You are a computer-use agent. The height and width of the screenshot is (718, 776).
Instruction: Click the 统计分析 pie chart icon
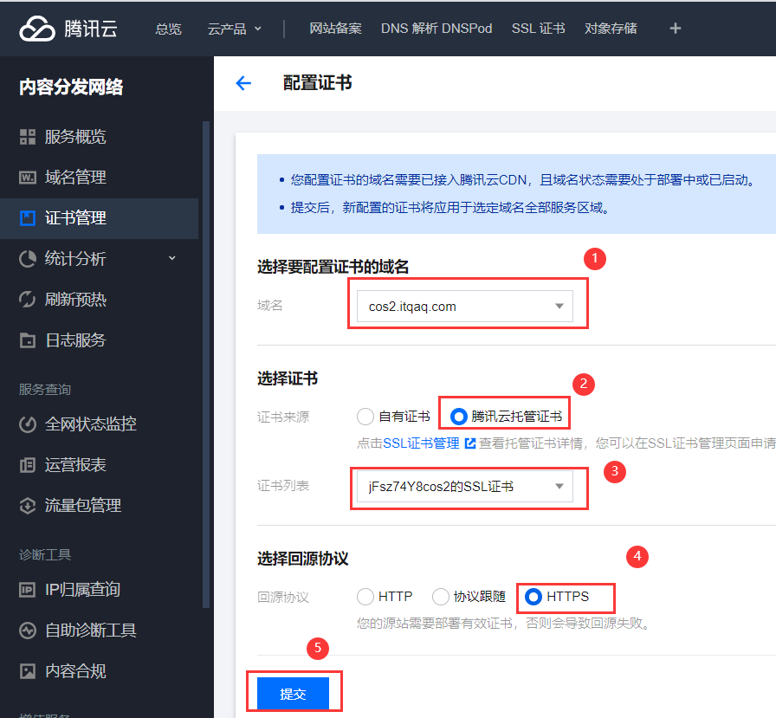click(x=27, y=258)
